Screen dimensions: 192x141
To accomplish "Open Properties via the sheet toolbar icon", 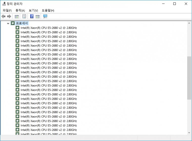I will tap(24, 16).
